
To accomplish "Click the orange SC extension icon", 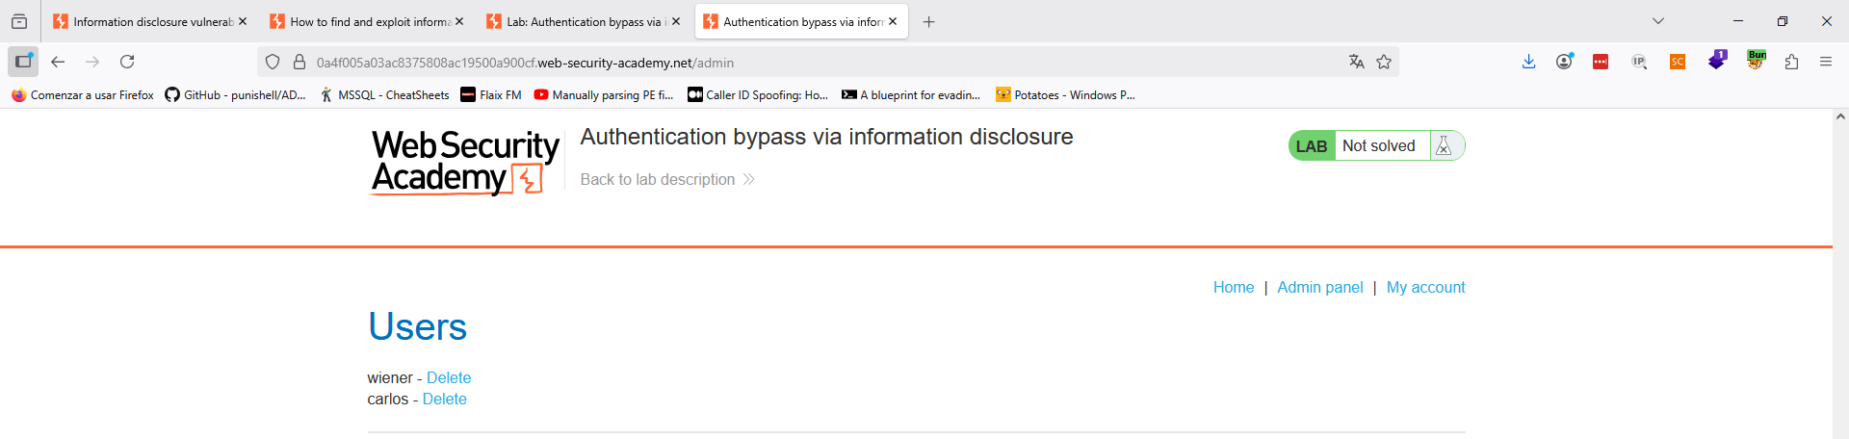I will click(1678, 62).
